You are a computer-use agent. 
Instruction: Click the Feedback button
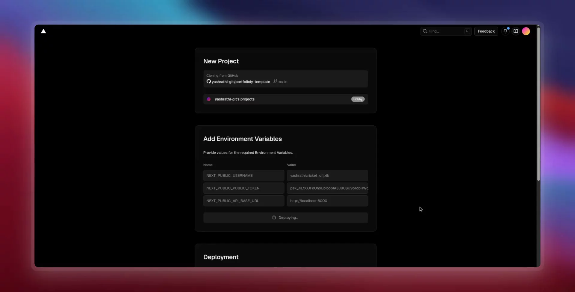click(x=486, y=31)
